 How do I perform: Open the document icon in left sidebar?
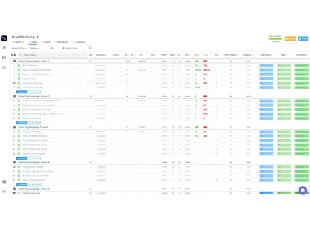pos(4,48)
